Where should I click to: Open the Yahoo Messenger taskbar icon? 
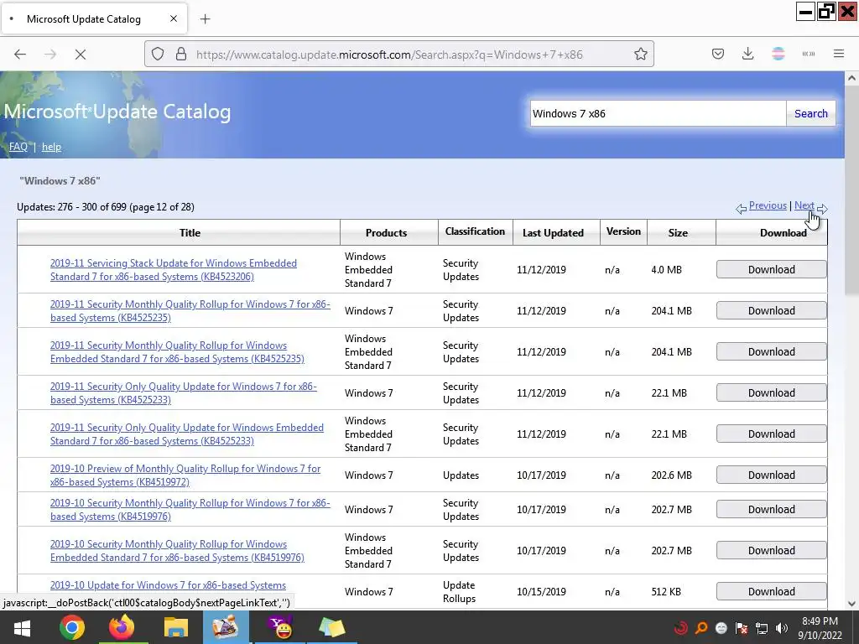282,627
